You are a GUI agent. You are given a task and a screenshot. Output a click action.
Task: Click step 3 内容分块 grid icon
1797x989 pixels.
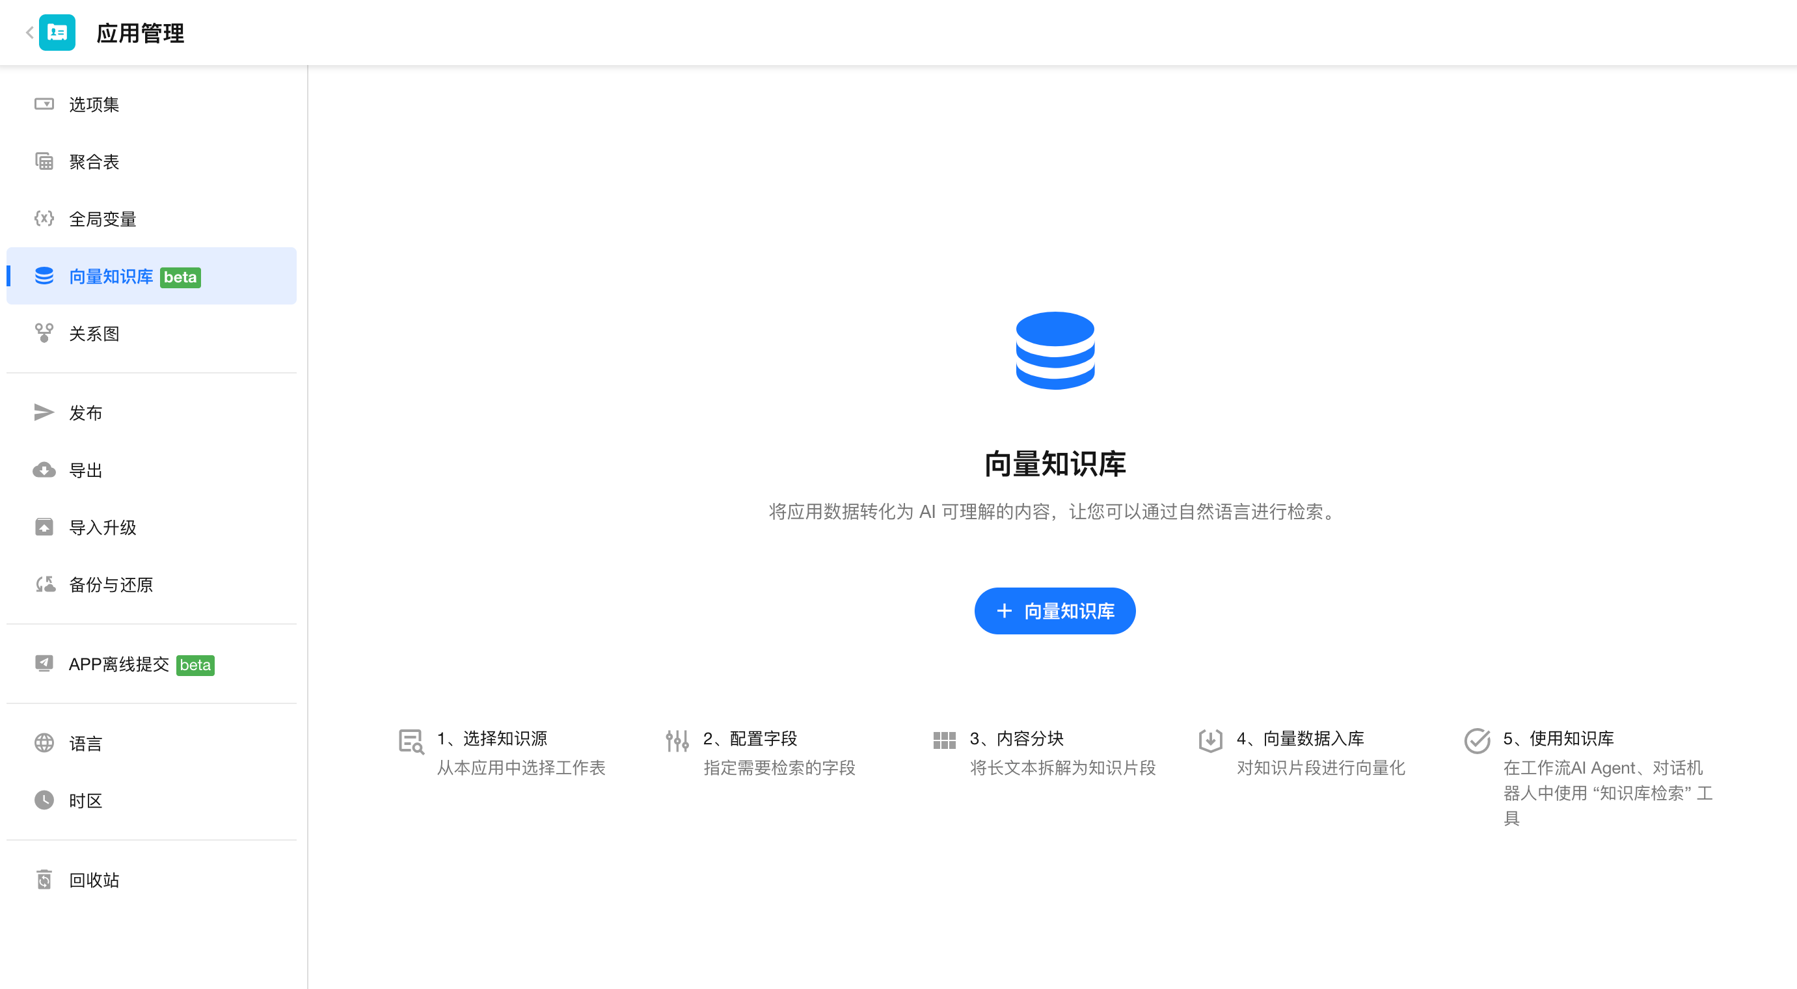point(944,740)
